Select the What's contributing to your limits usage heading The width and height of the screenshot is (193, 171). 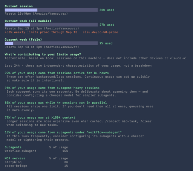[x=43, y=55]
